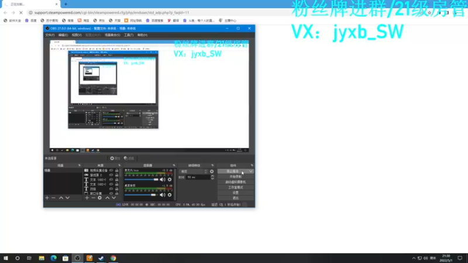
Task: Toggle visibility of second source (source 2)
Action: 111,175
